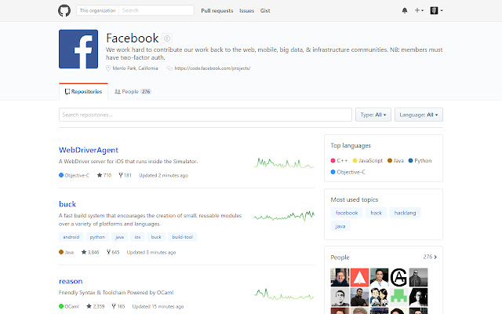The width and height of the screenshot is (502, 314).
Task: Click the fork icon for buck
Action: tap(108, 252)
